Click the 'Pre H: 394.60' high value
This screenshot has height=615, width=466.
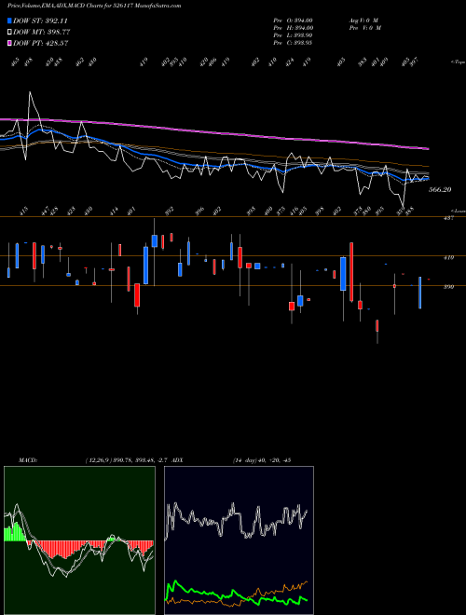293,28
